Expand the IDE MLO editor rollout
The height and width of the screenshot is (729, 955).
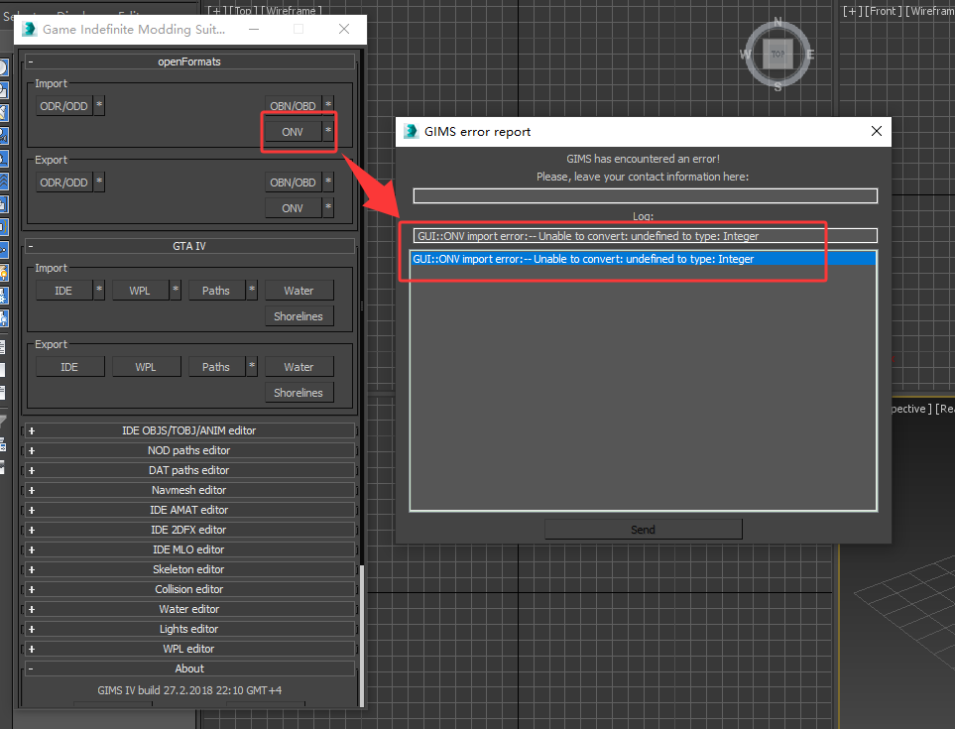click(188, 549)
